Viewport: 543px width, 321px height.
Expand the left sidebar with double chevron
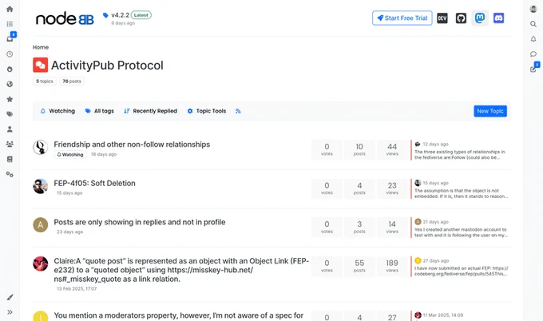click(x=10, y=312)
